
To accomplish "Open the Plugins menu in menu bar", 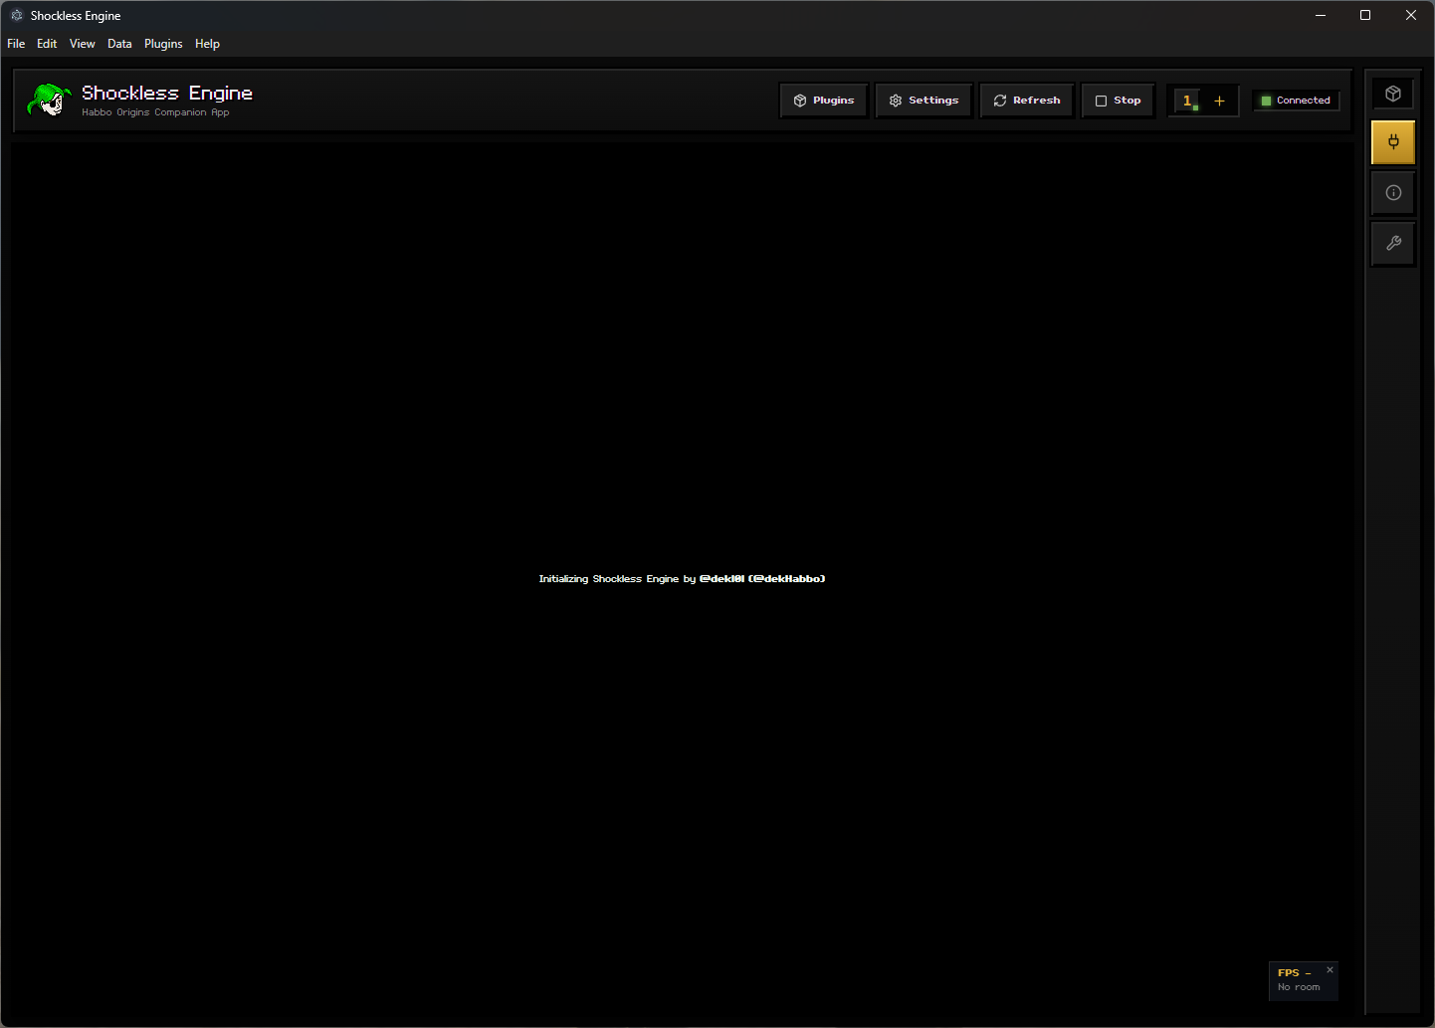I will tap(163, 44).
